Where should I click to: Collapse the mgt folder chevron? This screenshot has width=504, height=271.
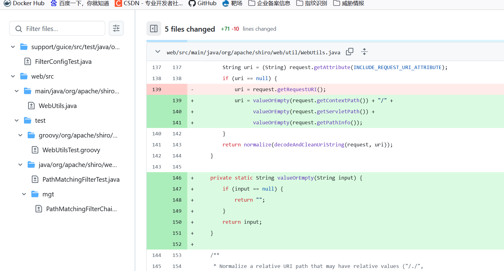[24, 194]
